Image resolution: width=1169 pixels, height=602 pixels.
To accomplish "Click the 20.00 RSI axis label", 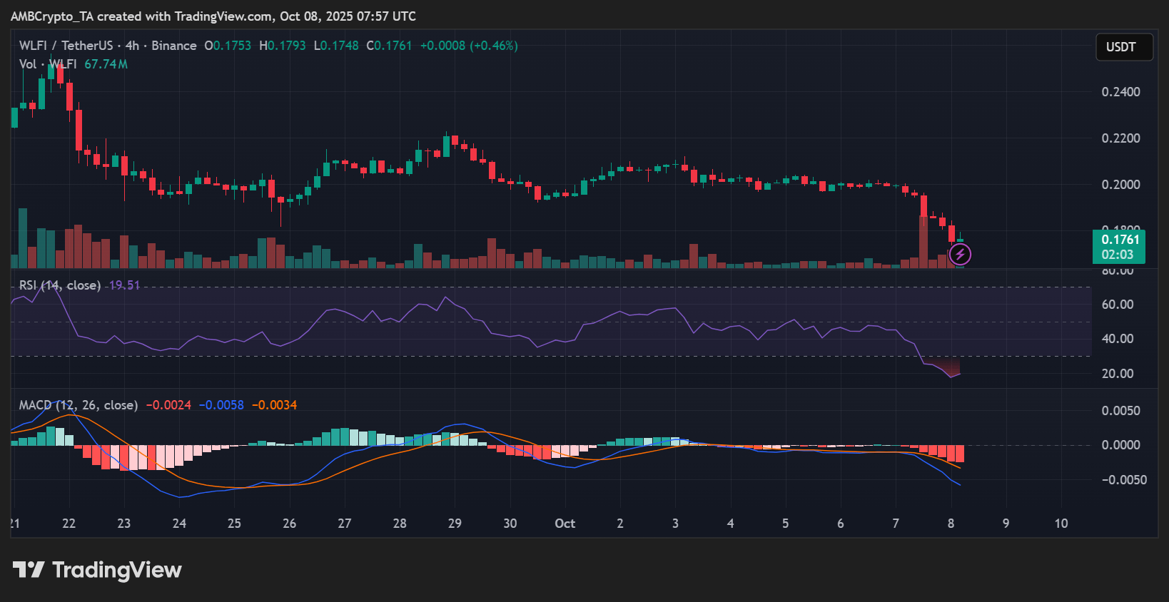I will point(1118,374).
